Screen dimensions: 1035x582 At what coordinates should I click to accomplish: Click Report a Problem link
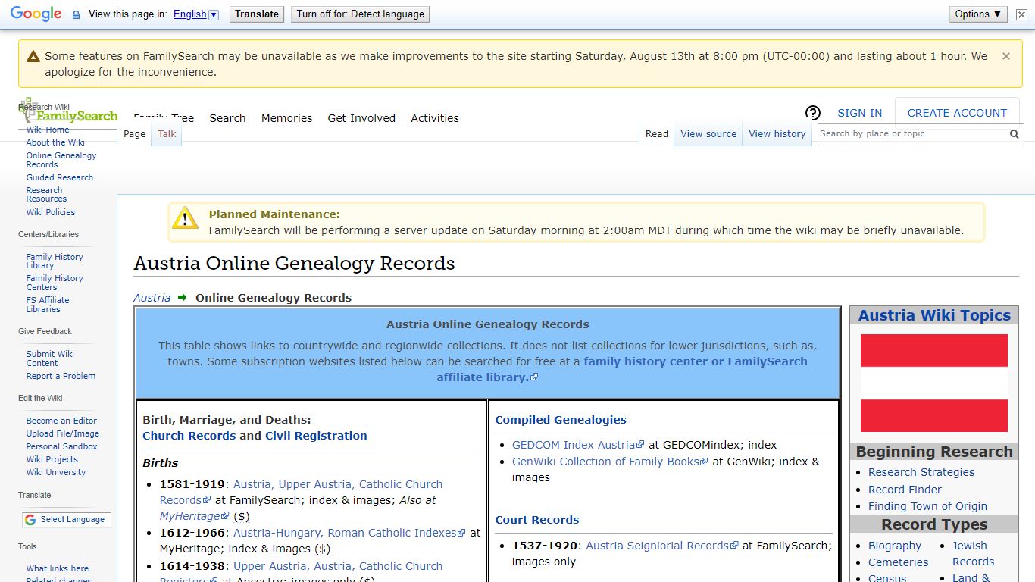61,376
